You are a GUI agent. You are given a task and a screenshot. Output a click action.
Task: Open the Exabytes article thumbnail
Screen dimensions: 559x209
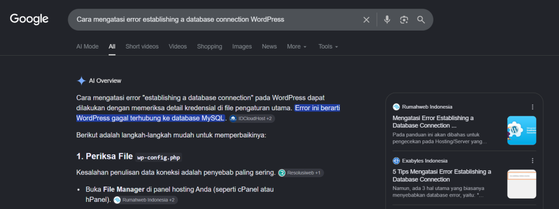pyautogui.click(x=521, y=184)
